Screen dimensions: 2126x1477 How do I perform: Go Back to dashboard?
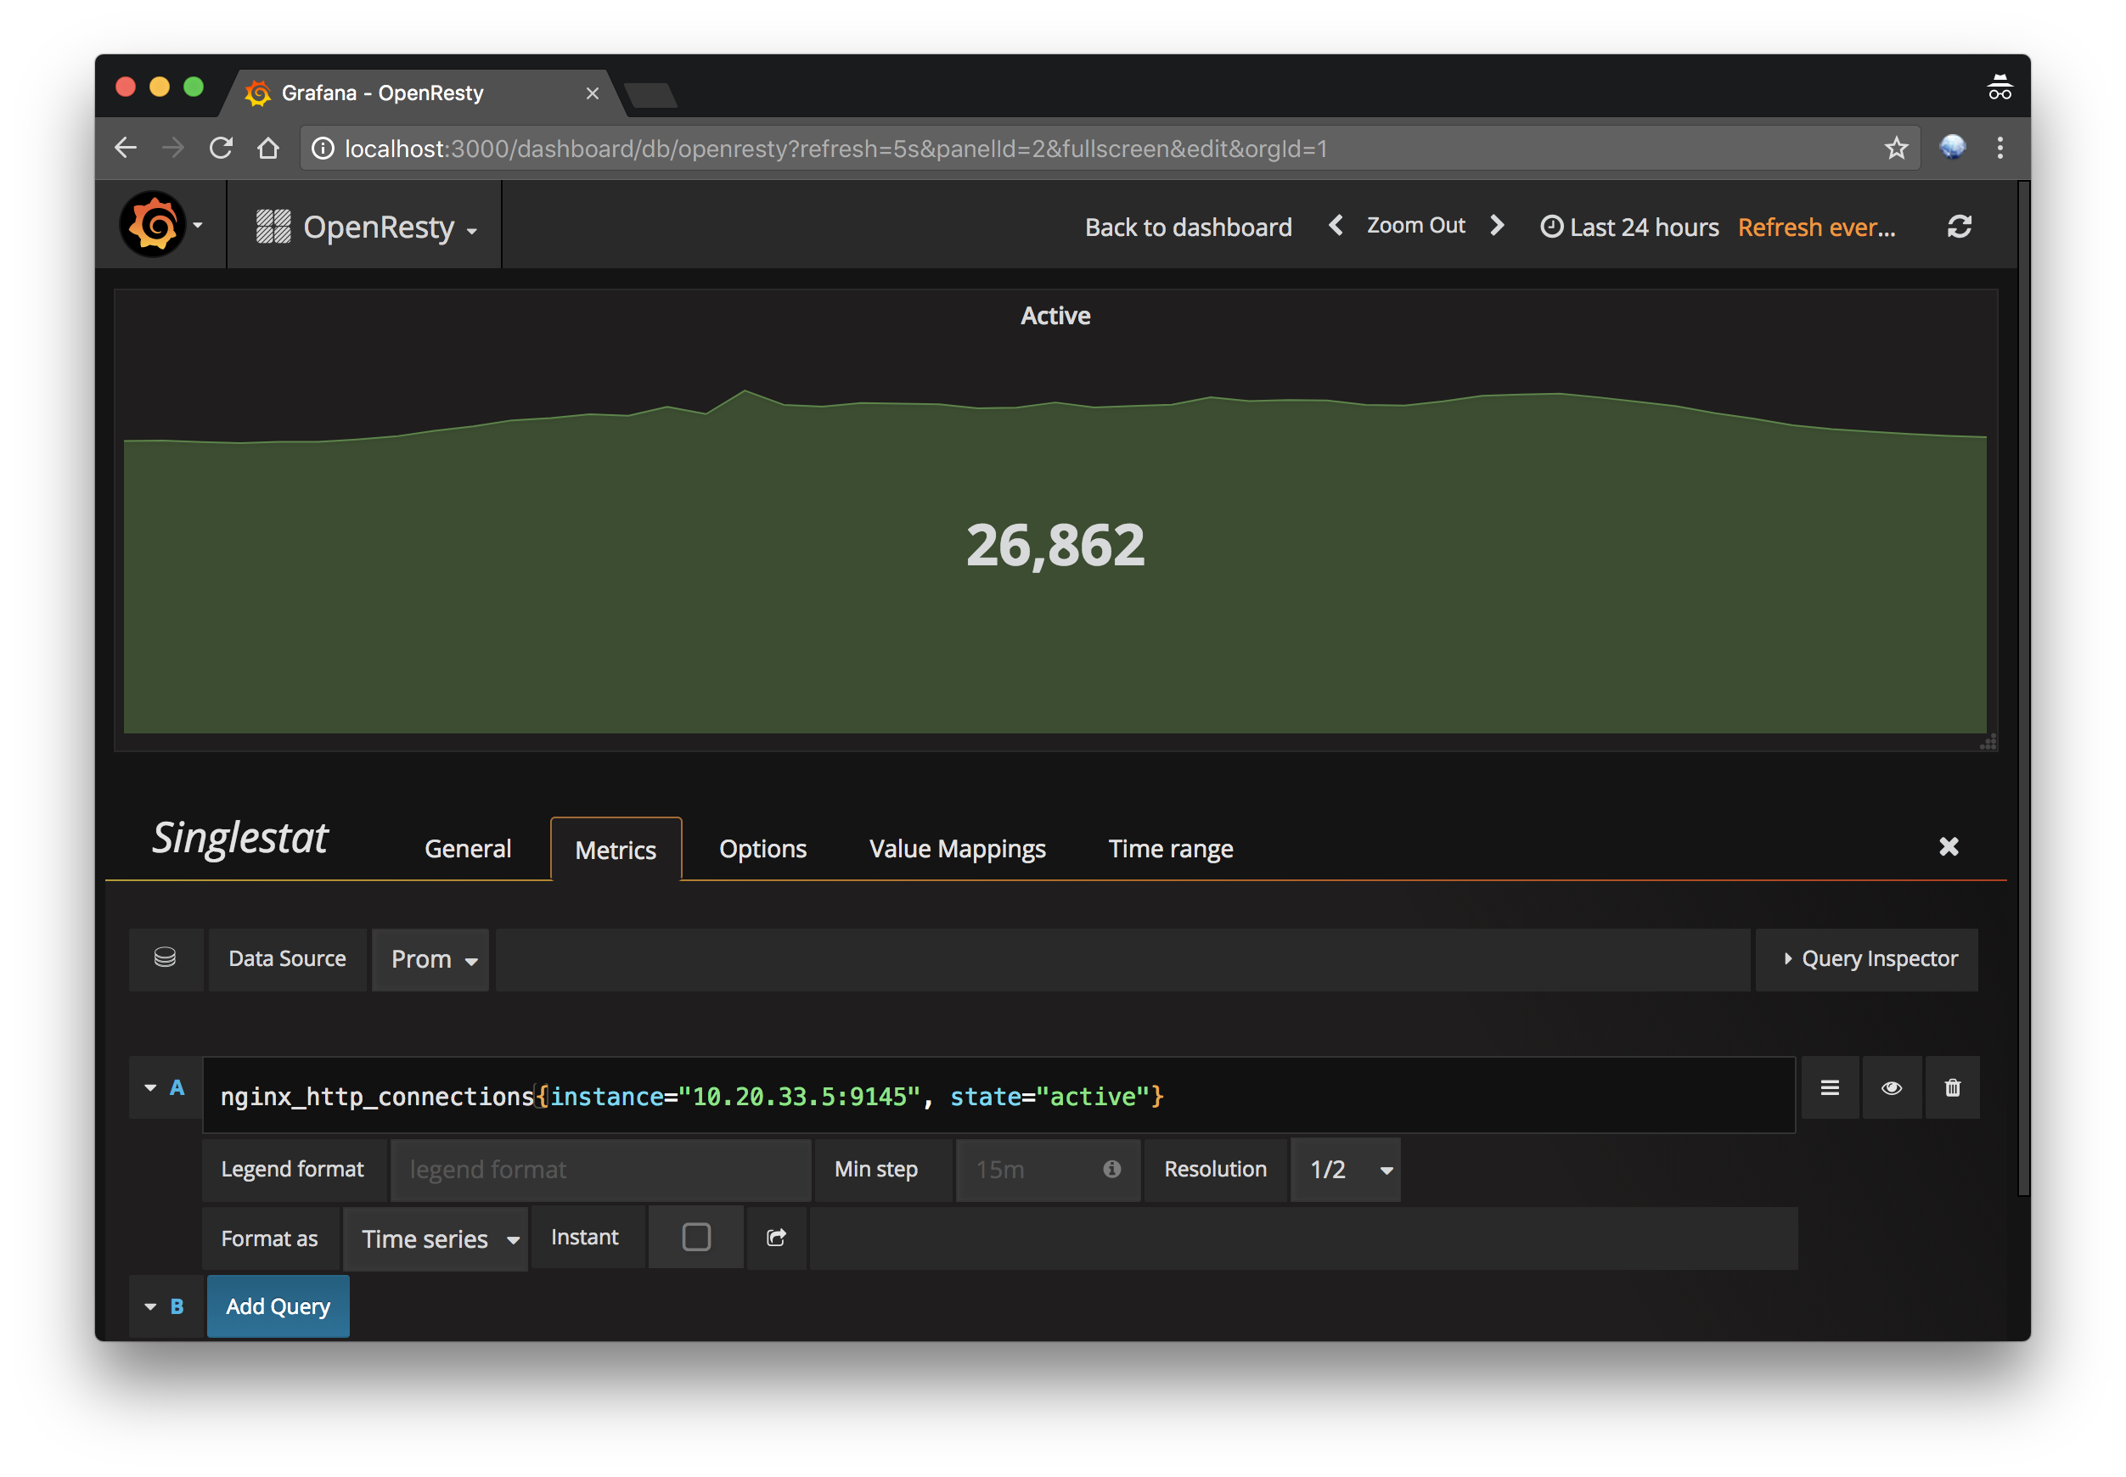pyautogui.click(x=1188, y=227)
